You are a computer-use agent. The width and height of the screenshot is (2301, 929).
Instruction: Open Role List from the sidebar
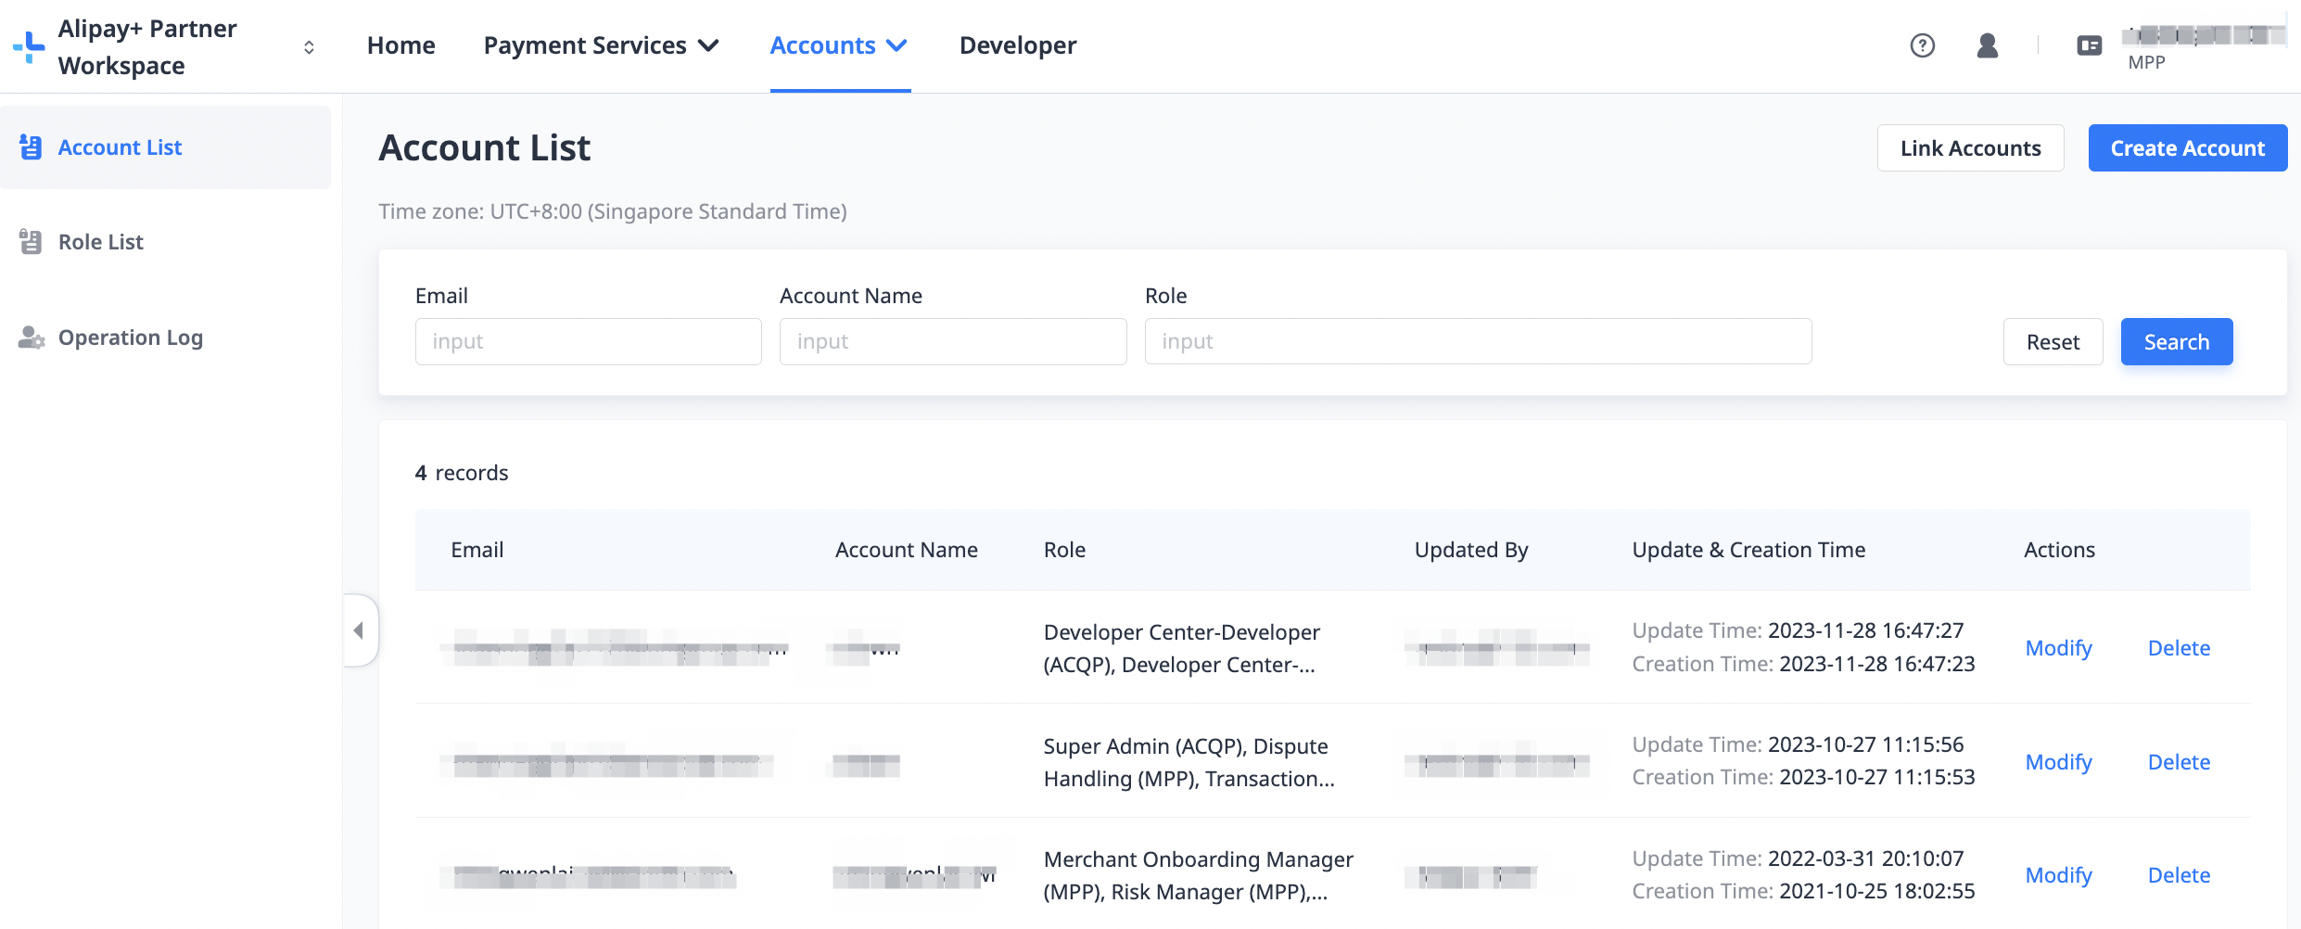point(100,241)
